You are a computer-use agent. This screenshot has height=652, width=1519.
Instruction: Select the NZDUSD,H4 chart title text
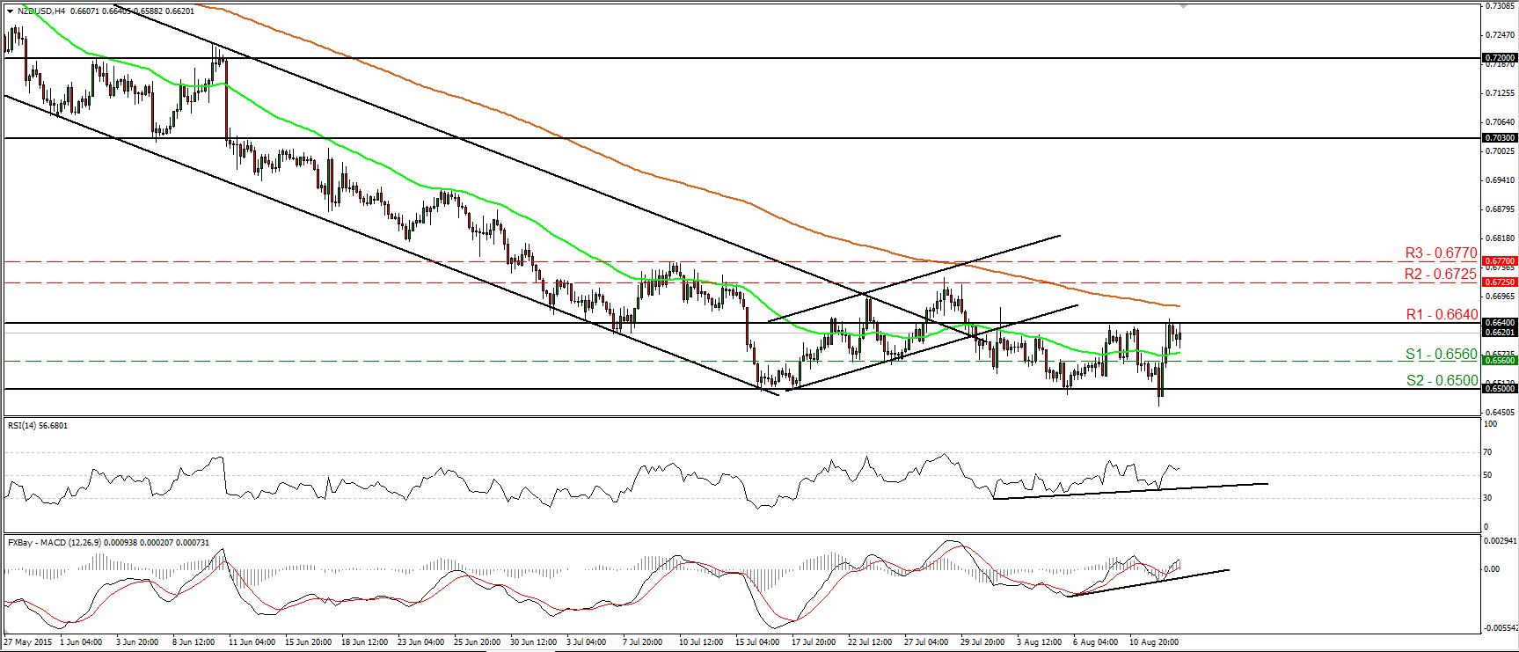[x=40, y=11]
